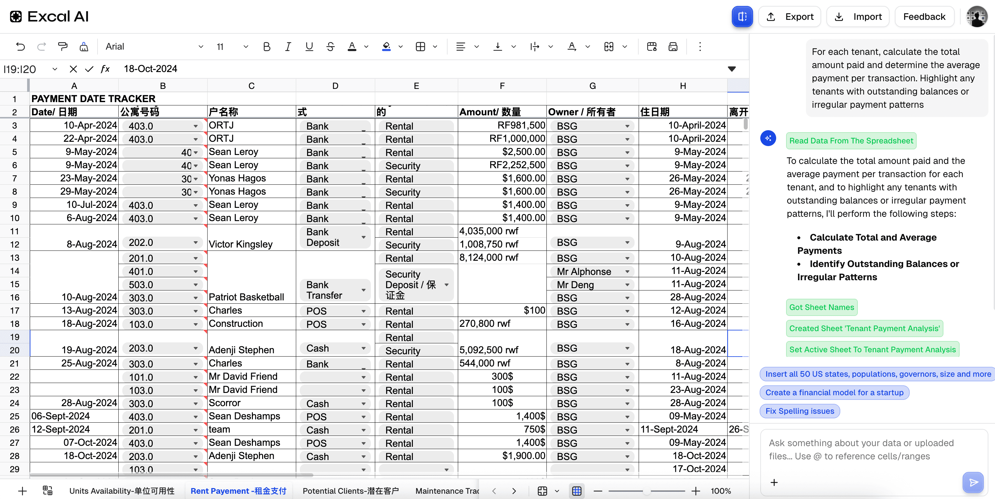995x499 pixels.
Task: Click the print icon in toolbar
Action: pos(673,47)
